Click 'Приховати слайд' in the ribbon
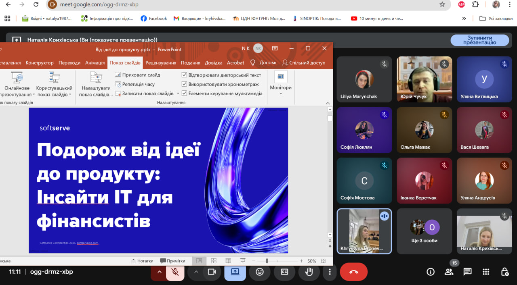The width and height of the screenshot is (517, 285). point(141,75)
